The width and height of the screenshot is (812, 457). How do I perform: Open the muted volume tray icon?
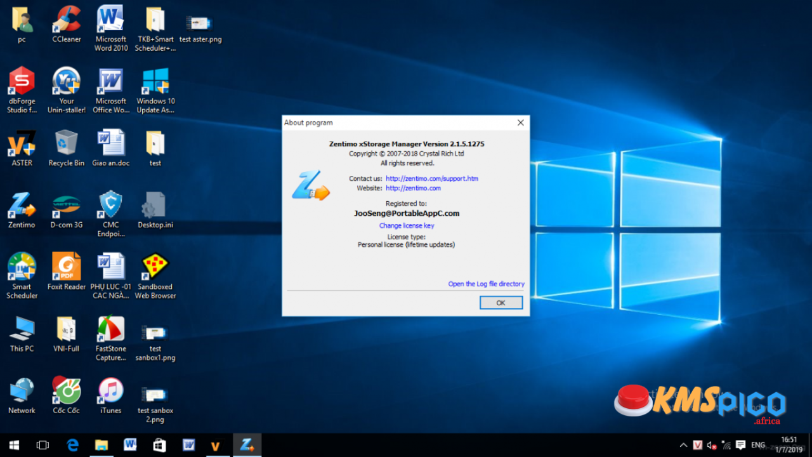click(712, 445)
